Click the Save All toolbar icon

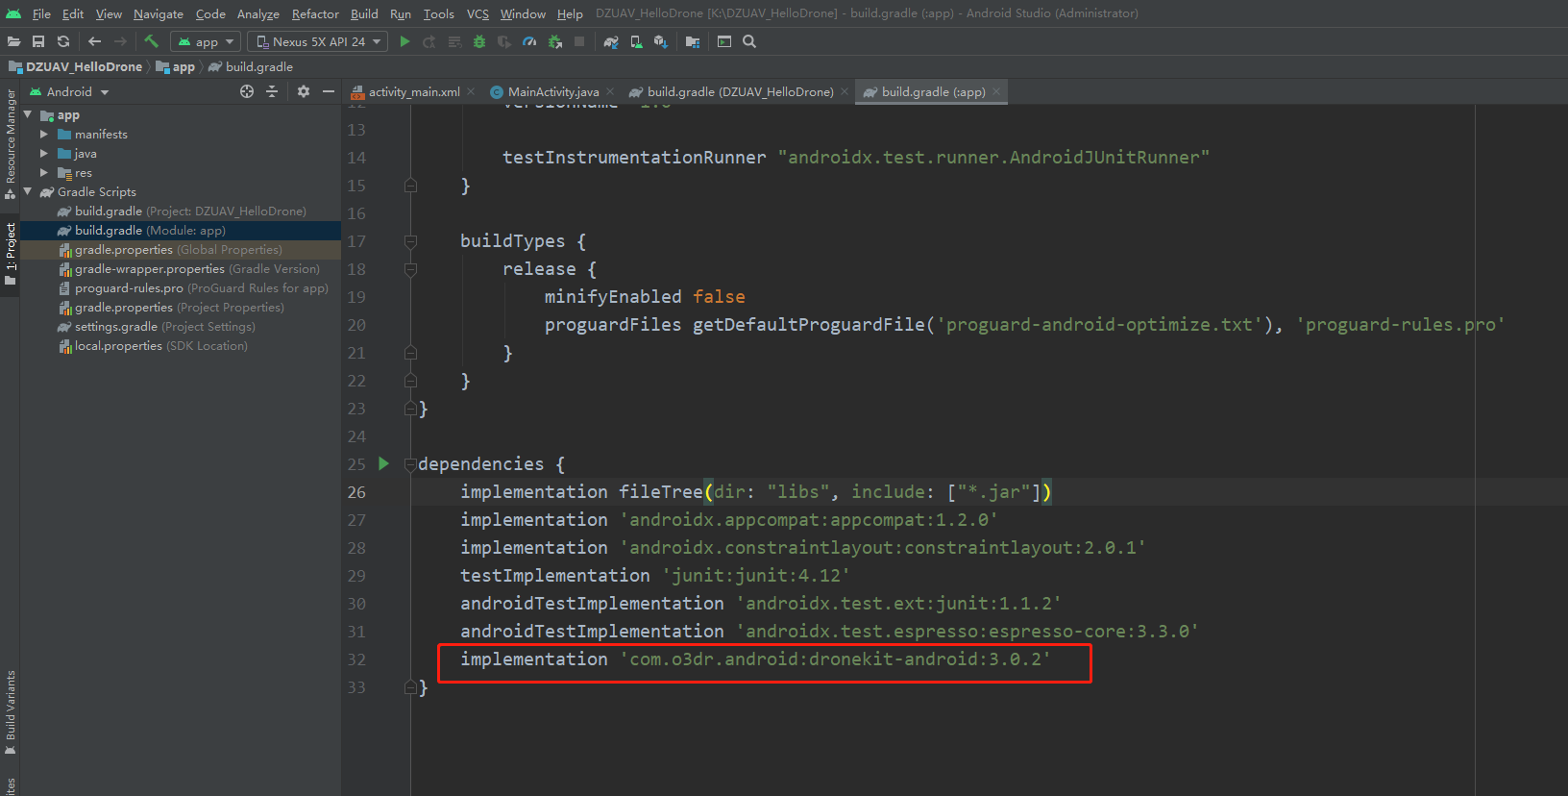[38, 41]
